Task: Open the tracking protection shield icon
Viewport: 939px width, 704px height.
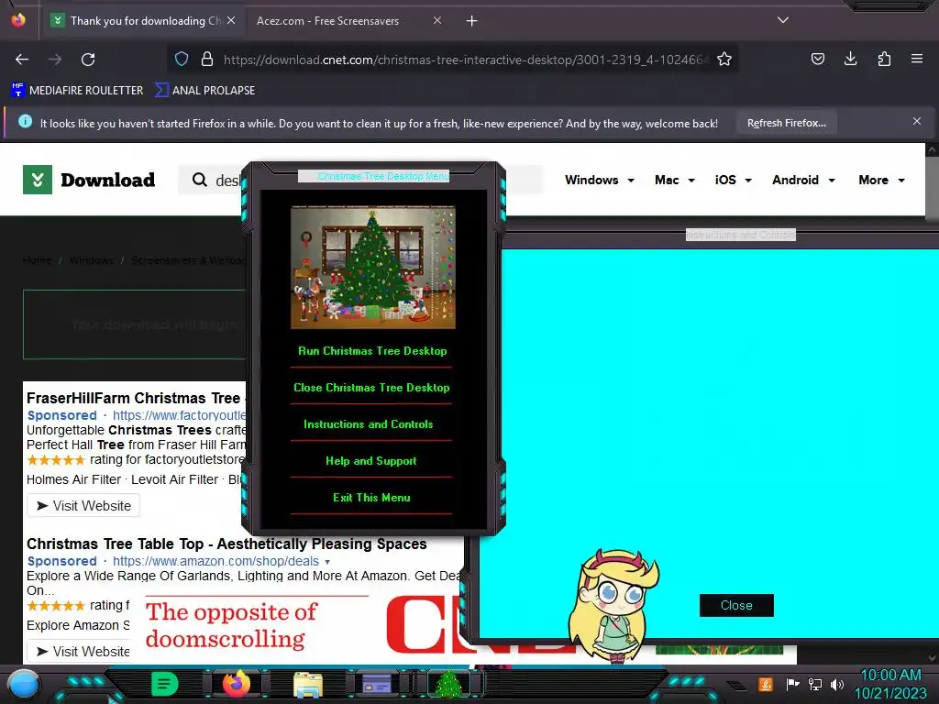Action: click(182, 60)
